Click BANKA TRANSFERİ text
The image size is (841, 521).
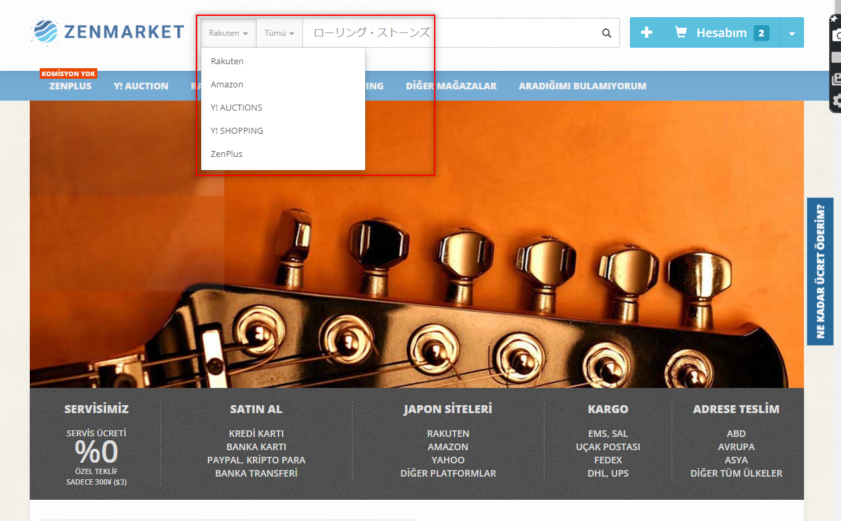pos(256,473)
